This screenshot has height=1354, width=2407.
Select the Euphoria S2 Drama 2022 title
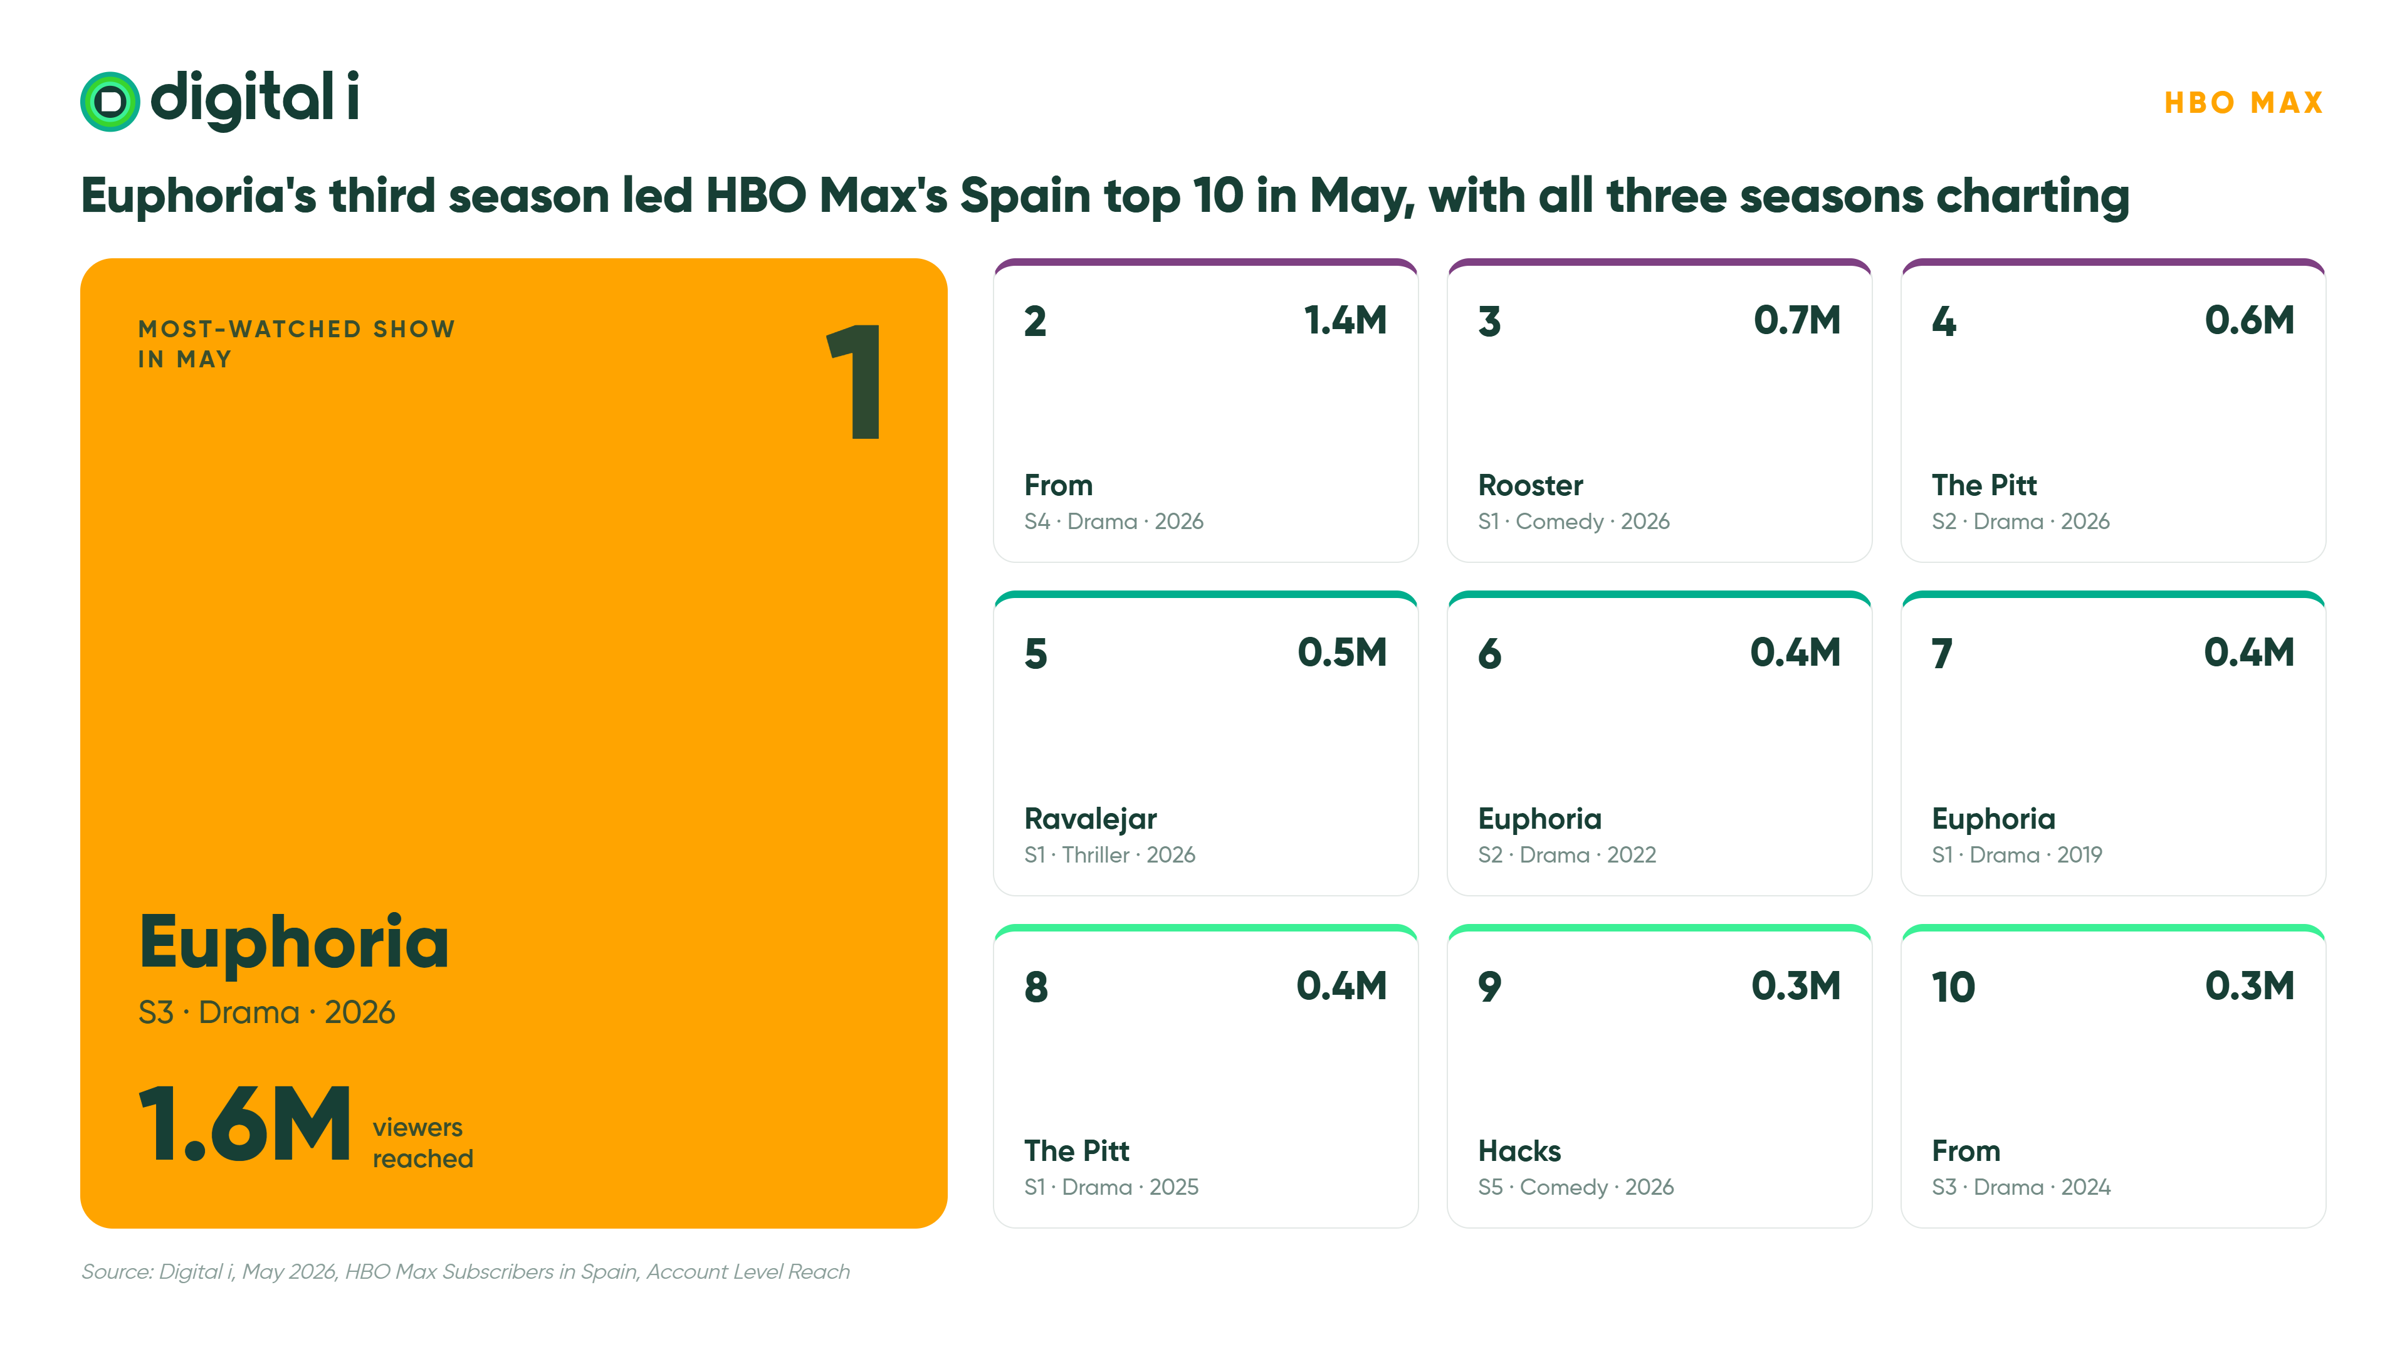point(1540,819)
